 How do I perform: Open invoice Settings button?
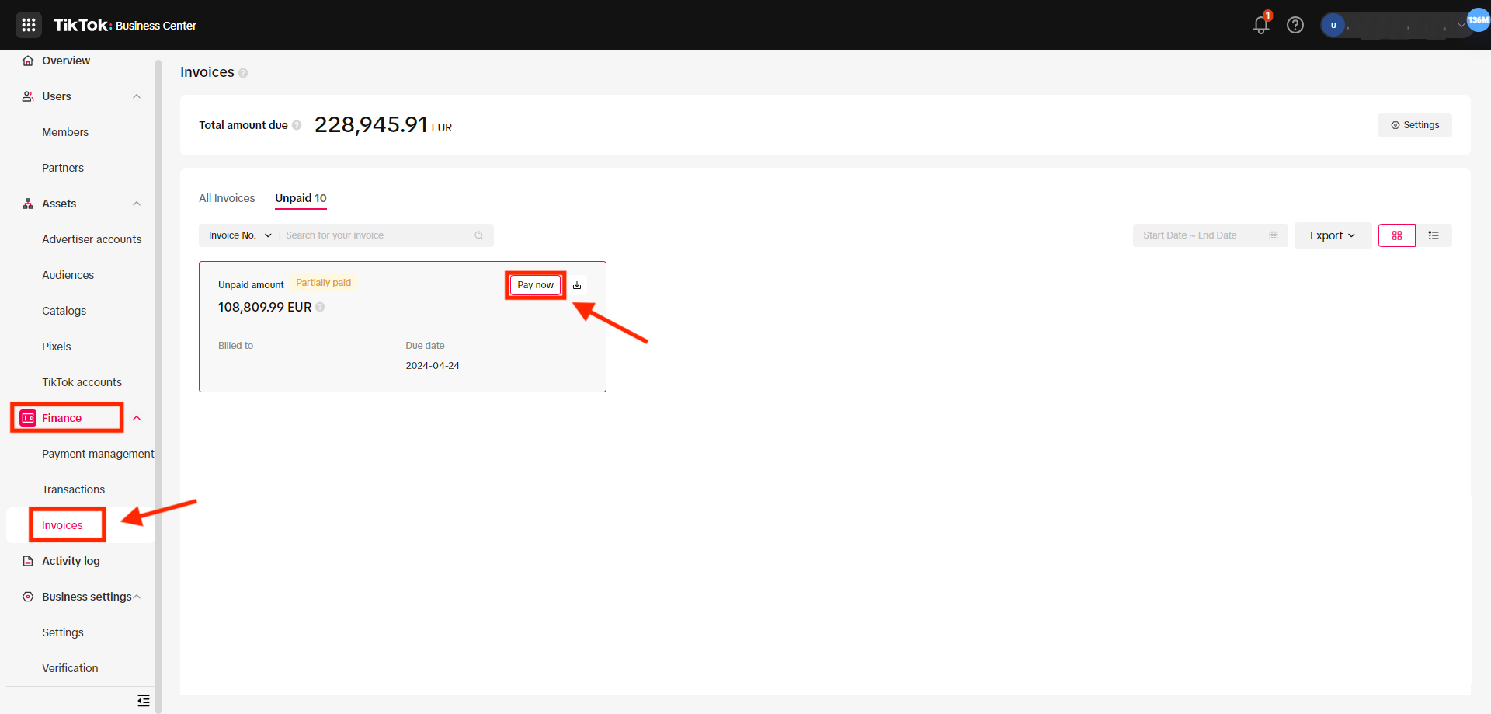coord(1414,125)
